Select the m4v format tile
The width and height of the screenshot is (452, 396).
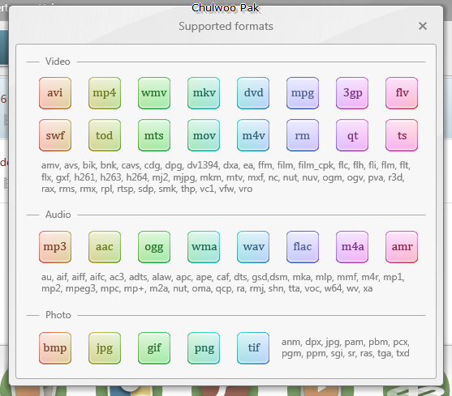point(253,135)
